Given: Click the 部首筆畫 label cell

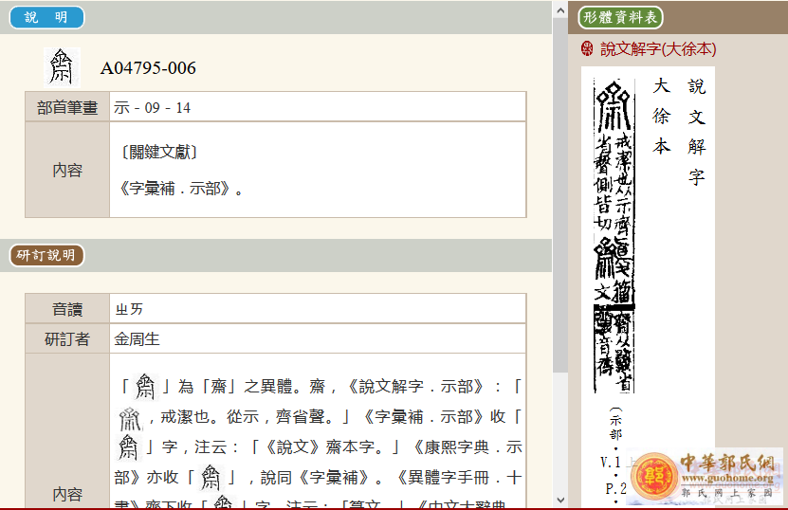Looking at the screenshot, I should pyautogui.click(x=67, y=107).
